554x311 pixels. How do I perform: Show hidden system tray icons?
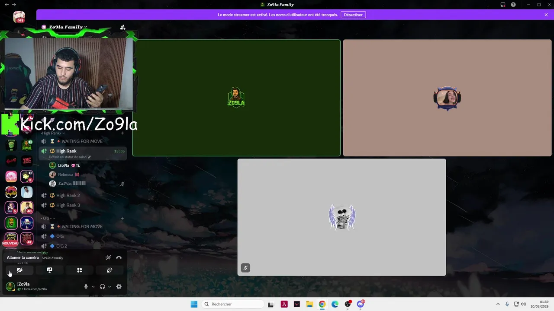[x=498, y=304]
